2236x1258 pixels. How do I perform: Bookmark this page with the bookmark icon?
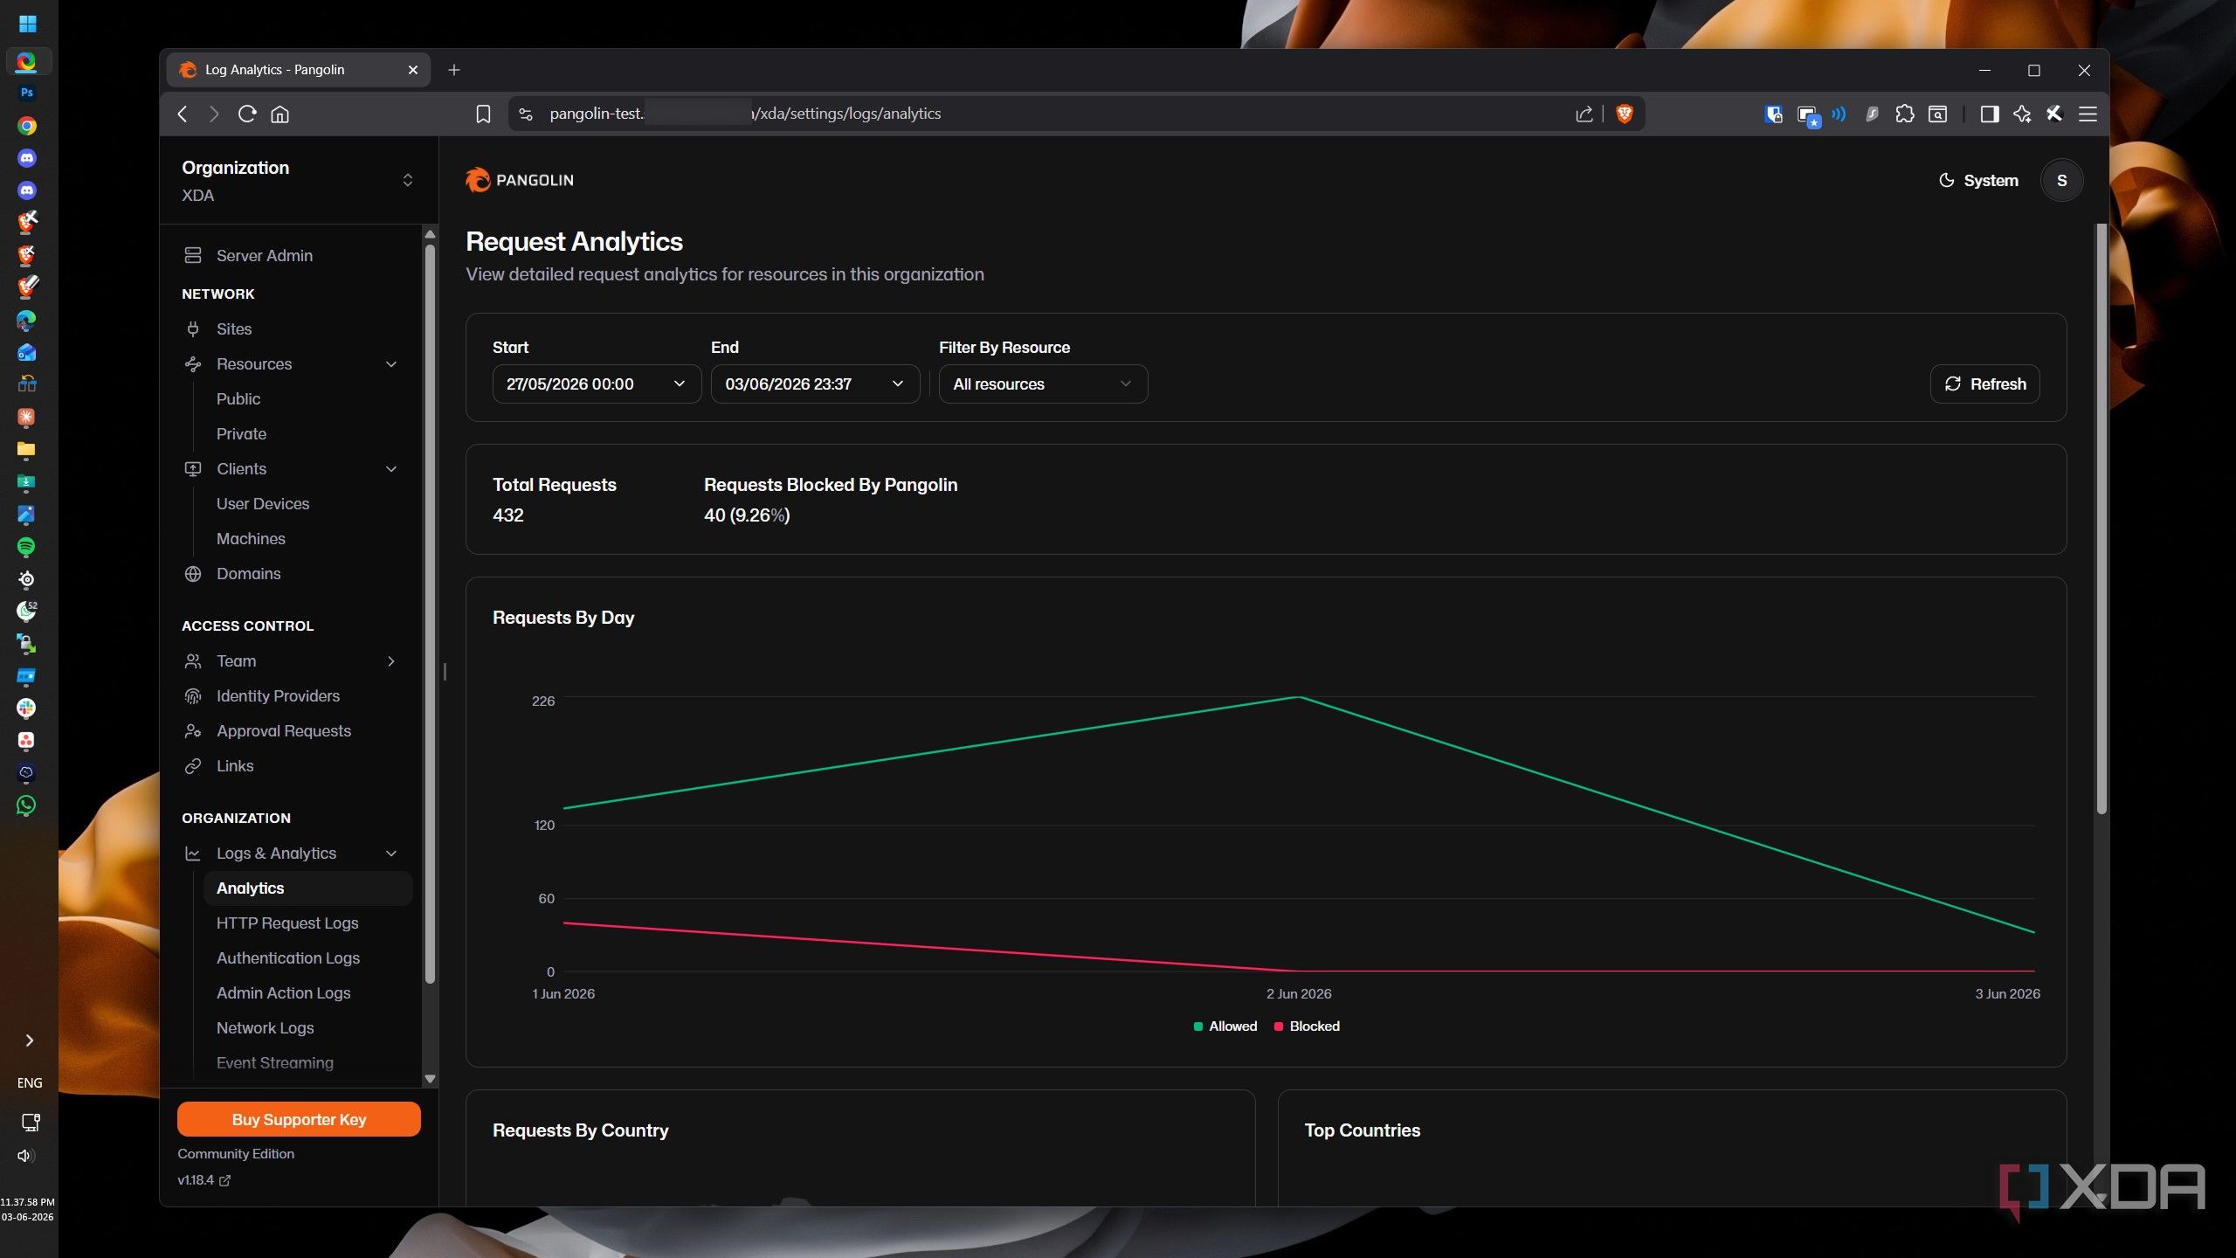pos(483,114)
